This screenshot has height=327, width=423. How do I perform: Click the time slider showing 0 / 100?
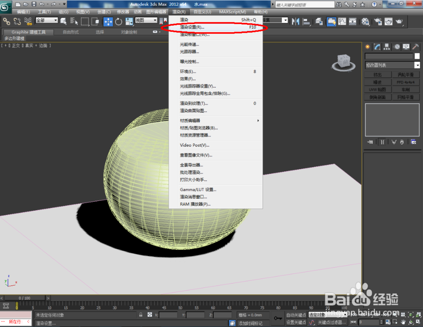25,298
